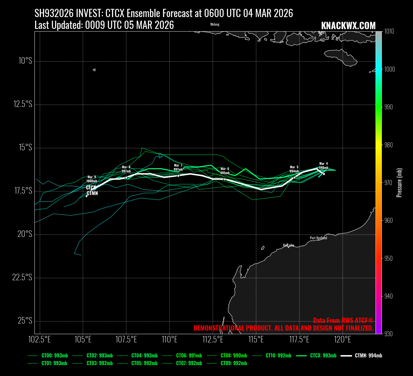Click the pressure colorbar at 990 mb
413x376 pixels.
coord(379,107)
